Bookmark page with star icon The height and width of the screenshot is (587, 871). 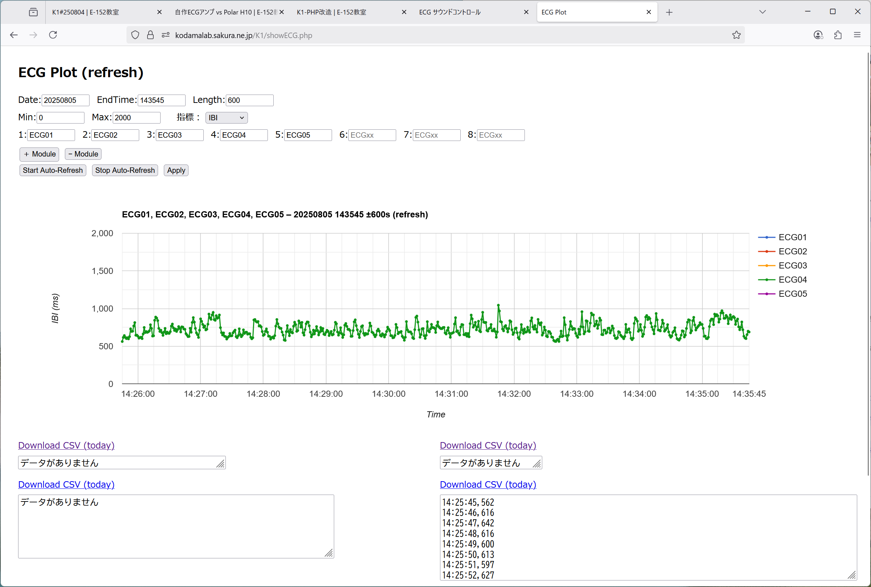[736, 35]
